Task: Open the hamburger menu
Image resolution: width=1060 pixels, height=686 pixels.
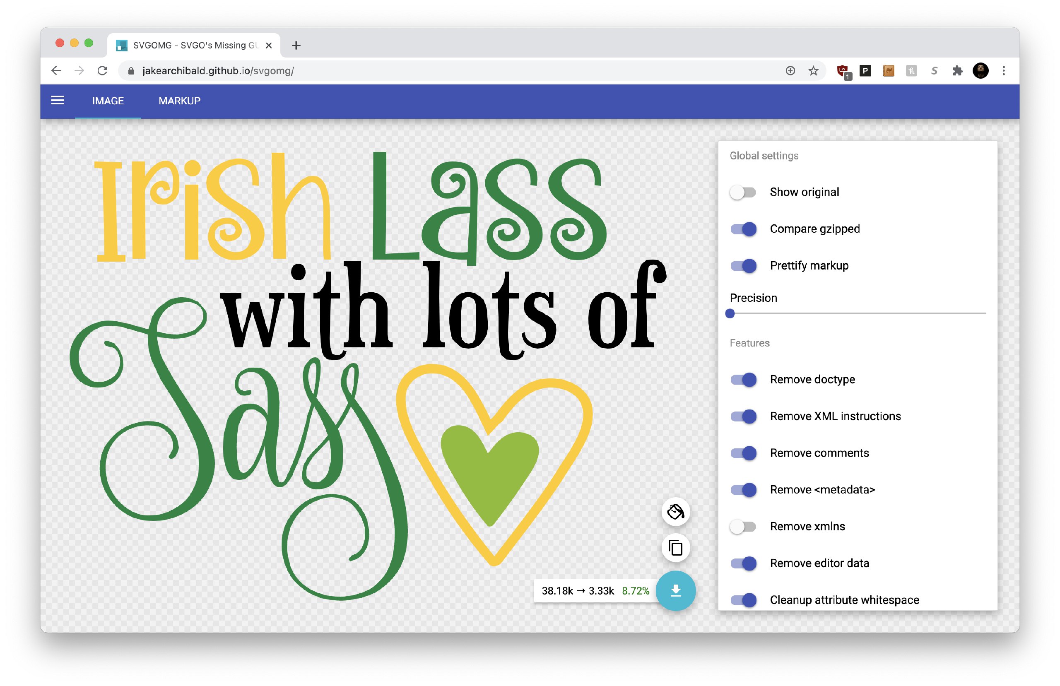Action: (x=58, y=101)
